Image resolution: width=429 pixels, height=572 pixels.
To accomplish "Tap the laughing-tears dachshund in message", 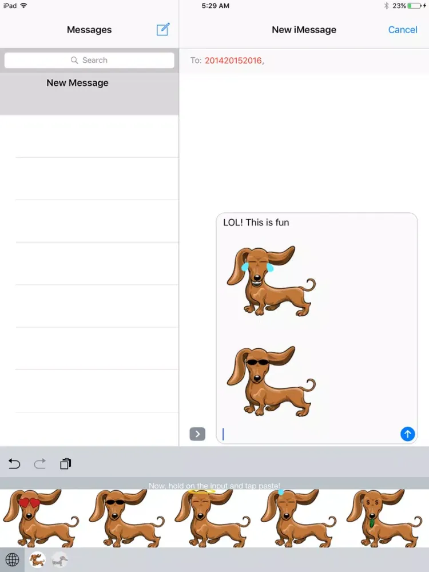I will 271,281.
